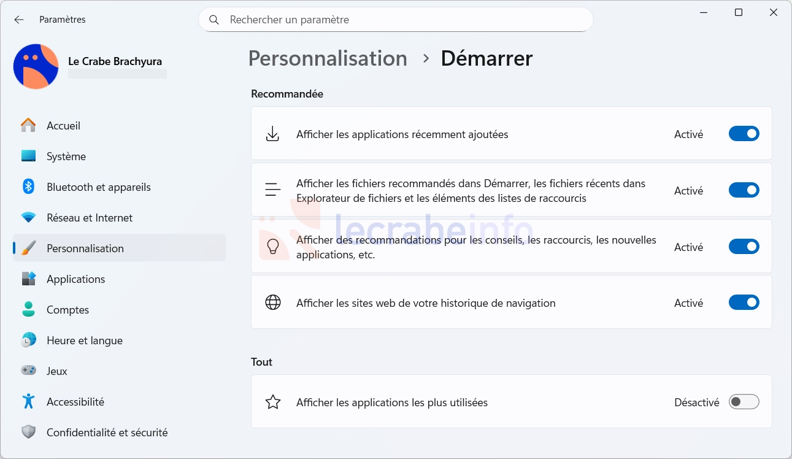Open Heure et langue settings
The width and height of the screenshot is (792, 459).
(x=84, y=341)
